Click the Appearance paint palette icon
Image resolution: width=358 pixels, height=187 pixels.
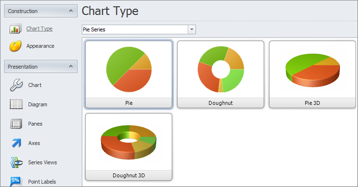(x=15, y=46)
